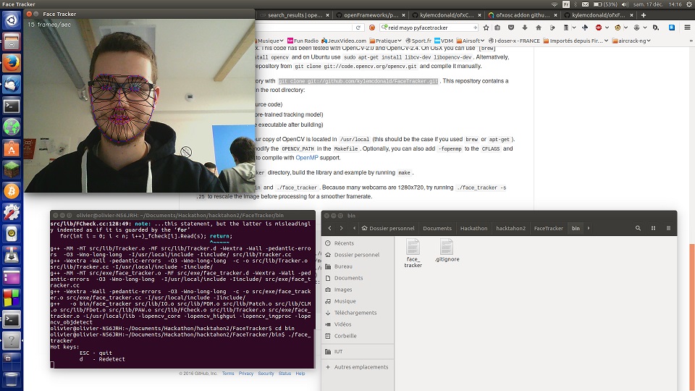Follow the OpenMP link
Image resolution: width=695 pixels, height=391 pixels.
click(307, 158)
